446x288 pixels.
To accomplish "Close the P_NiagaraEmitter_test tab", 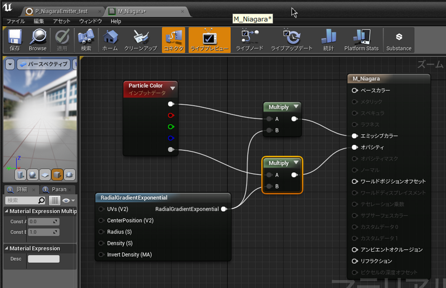I will pyautogui.click(x=100, y=11).
